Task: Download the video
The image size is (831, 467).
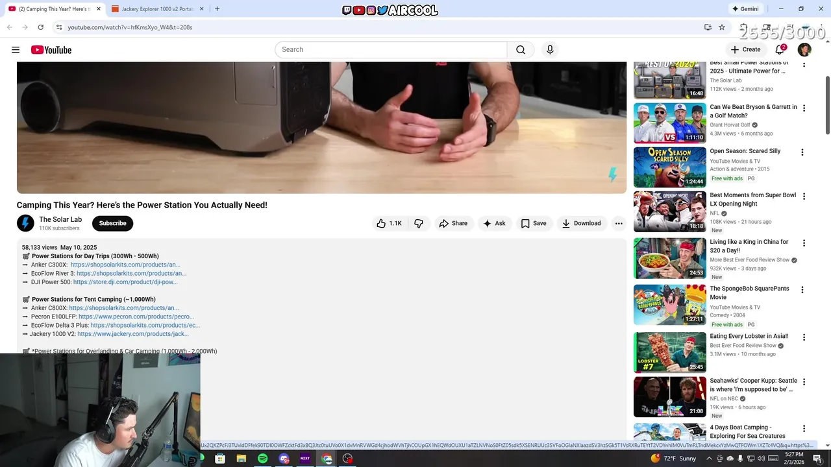Action: (x=581, y=223)
